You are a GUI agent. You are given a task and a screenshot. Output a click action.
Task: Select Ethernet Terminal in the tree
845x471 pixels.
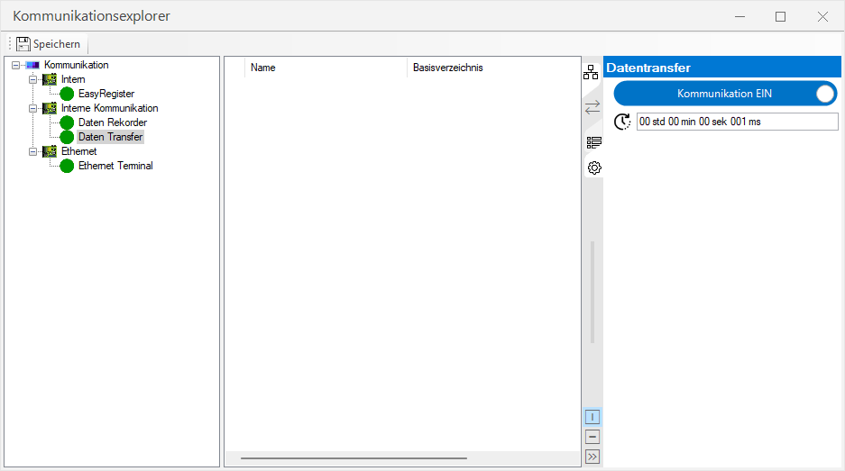115,166
